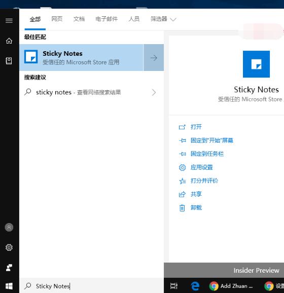The height and width of the screenshot is (293, 284).
Task: Open Task View on the taskbar
Action: pos(174,286)
